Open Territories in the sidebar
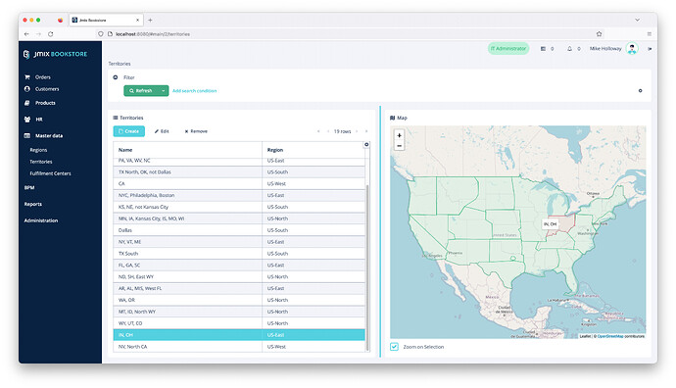The image size is (676, 388). [x=41, y=162]
